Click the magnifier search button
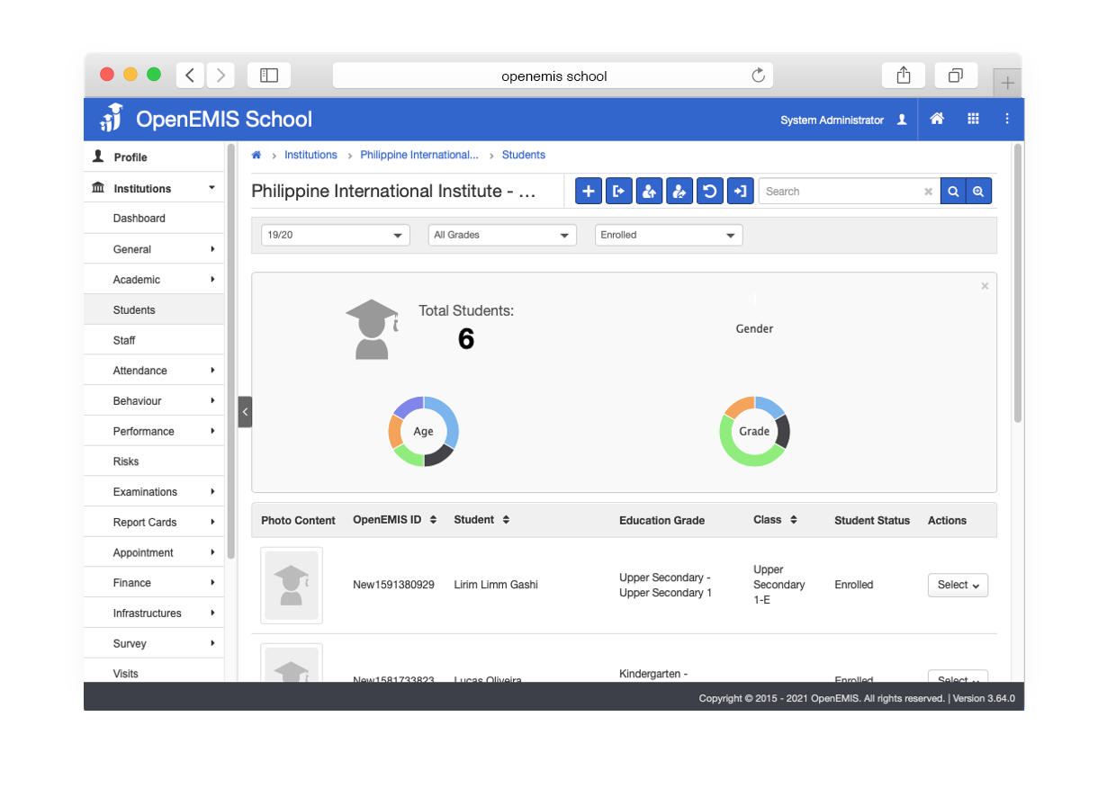1107x806 pixels. [x=953, y=191]
